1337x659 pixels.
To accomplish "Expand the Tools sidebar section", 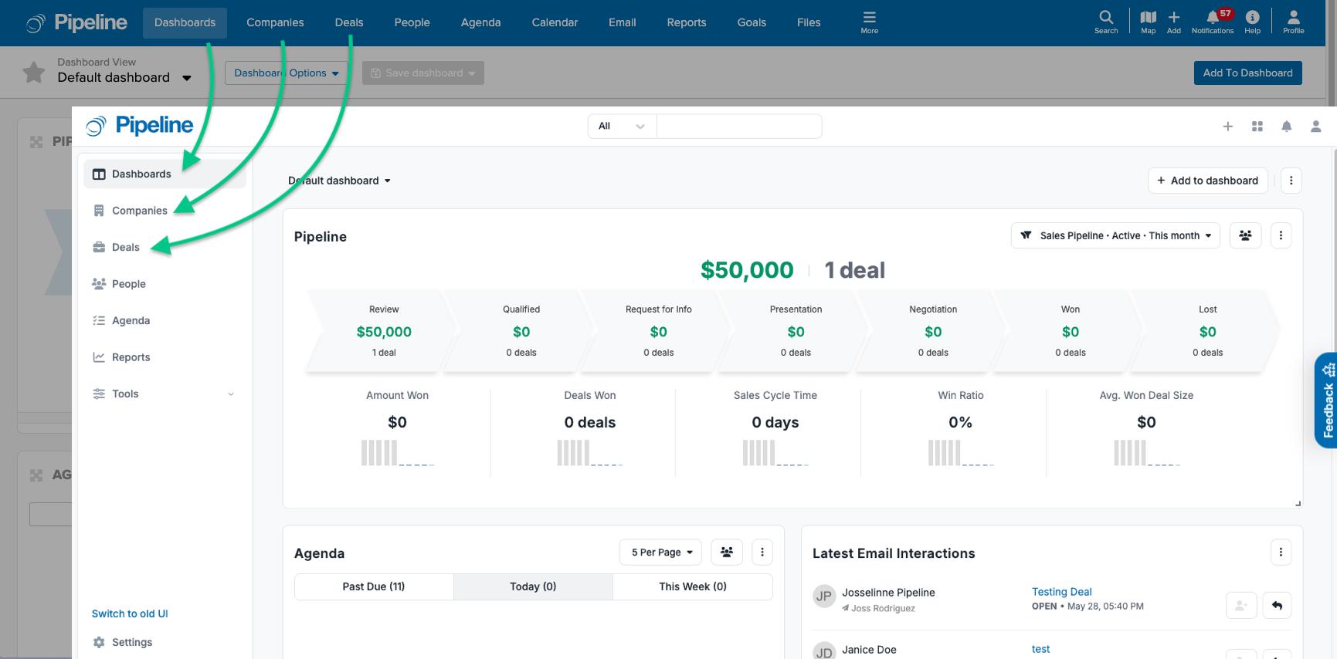I will coord(164,394).
